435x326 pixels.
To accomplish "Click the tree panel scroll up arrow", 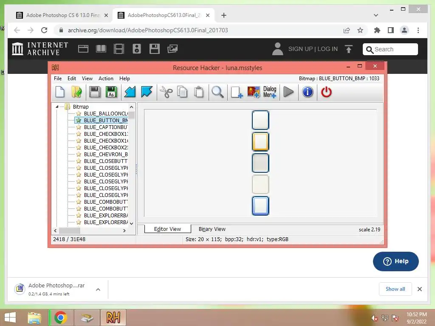I will click(x=132, y=107).
